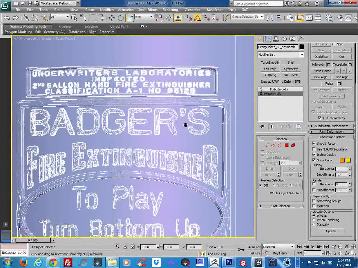Collapse Subdivision Surface rollout
Viewport: 358px width, 268px height.
pyautogui.click(x=332, y=137)
